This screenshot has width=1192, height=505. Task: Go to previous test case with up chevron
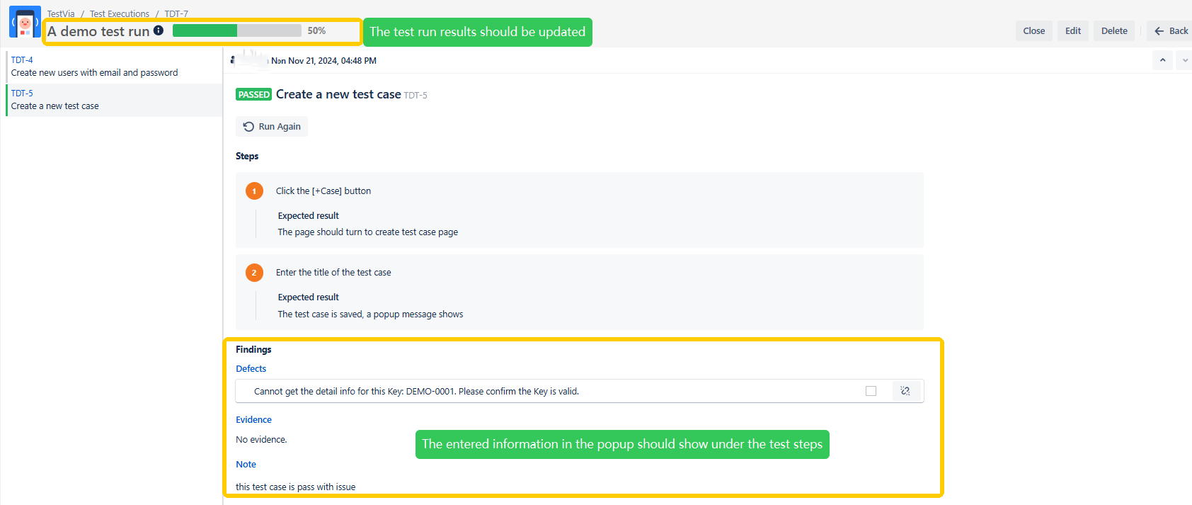pyautogui.click(x=1162, y=61)
